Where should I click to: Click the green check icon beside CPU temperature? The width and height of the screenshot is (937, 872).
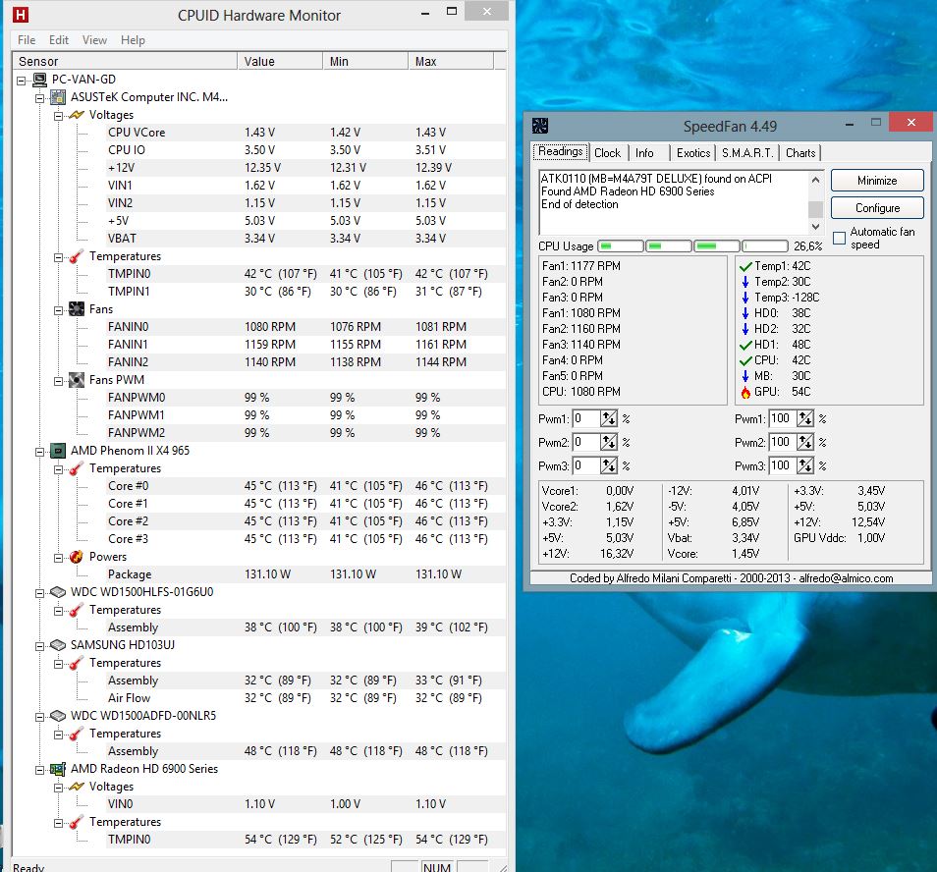pyautogui.click(x=745, y=360)
